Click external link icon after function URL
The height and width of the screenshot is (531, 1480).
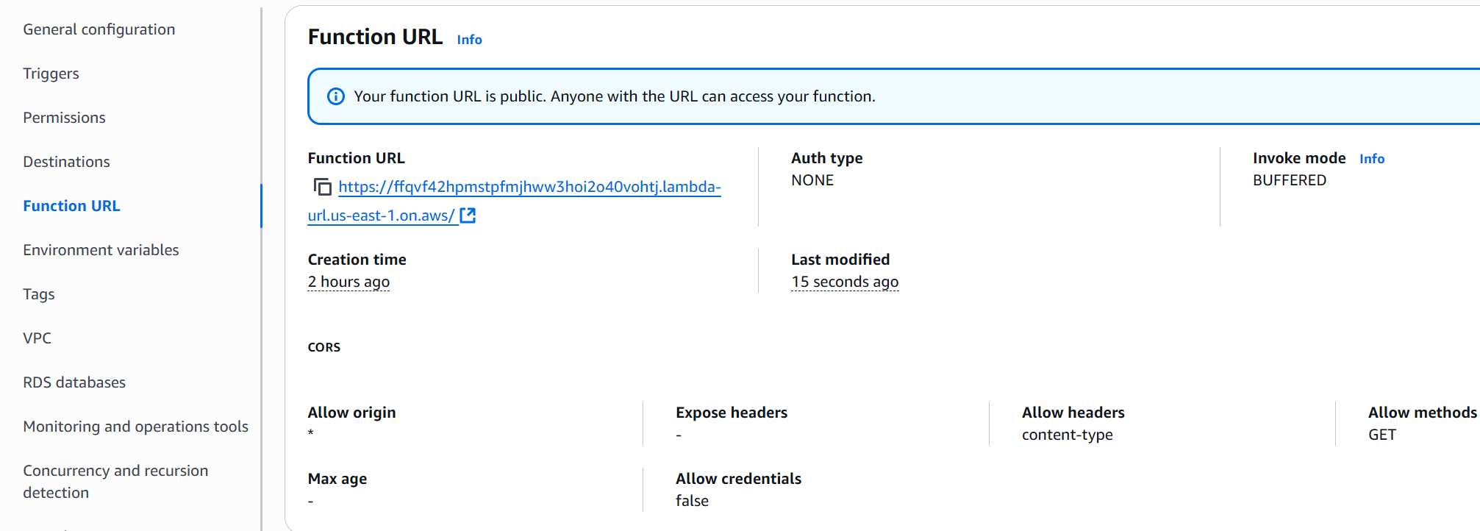[x=468, y=215]
